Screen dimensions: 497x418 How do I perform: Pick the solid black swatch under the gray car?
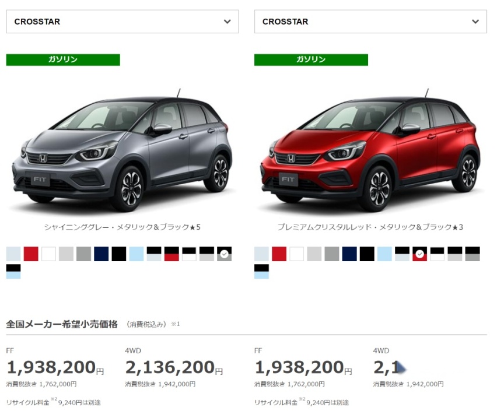119,254
